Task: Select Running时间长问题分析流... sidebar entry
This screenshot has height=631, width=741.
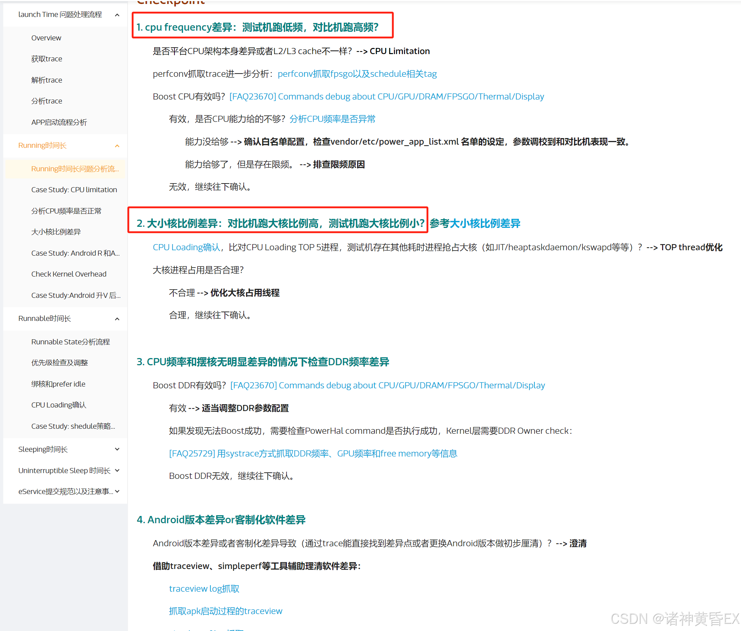Action: pos(75,169)
